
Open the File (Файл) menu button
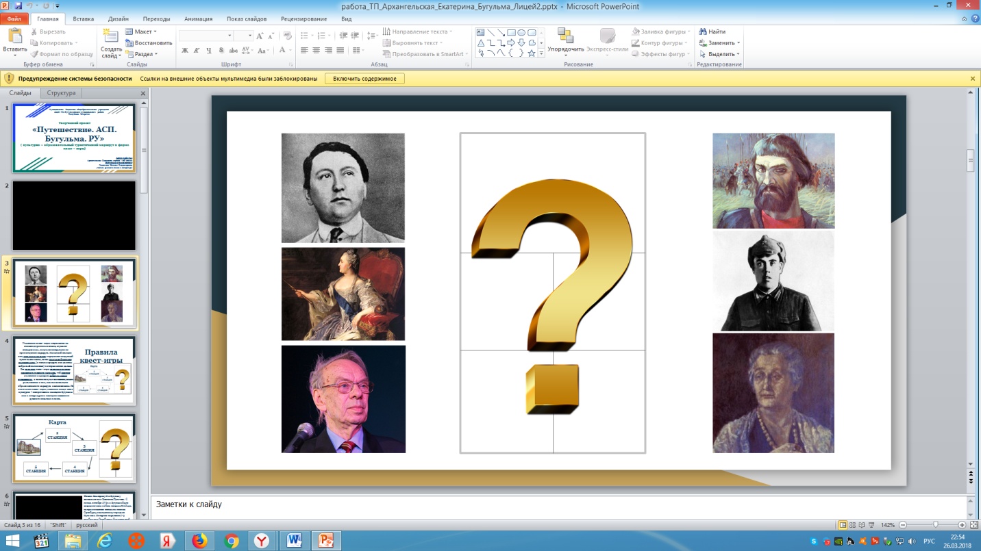click(14, 19)
